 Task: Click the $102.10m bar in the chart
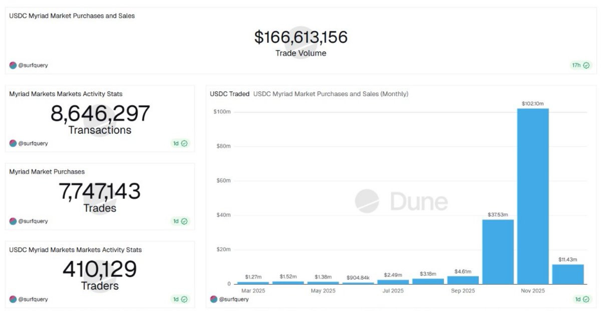[x=533, y=196]
